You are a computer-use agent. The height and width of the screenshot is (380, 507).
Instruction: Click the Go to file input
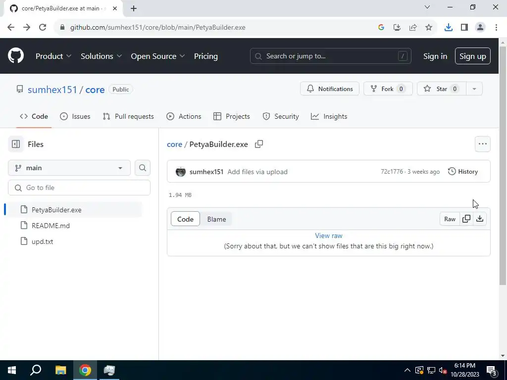79,188
